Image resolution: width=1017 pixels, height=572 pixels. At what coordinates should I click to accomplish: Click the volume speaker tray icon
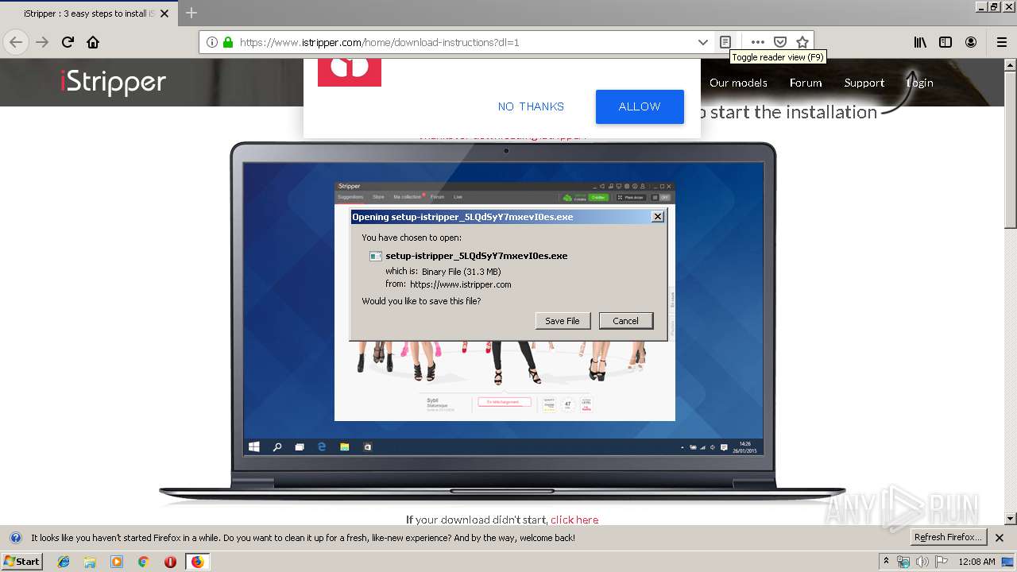pos(922,562)
